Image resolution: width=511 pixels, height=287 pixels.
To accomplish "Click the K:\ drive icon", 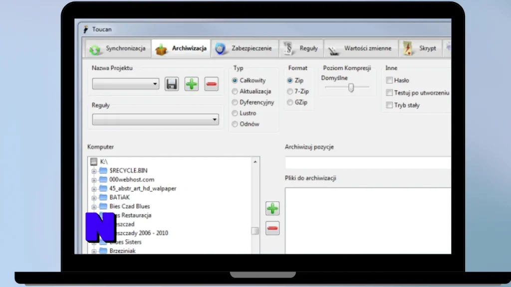I will tap(94, 161).
